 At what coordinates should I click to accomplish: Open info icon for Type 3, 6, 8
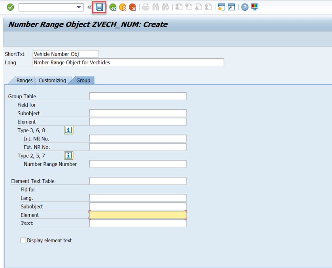(69, 130)
